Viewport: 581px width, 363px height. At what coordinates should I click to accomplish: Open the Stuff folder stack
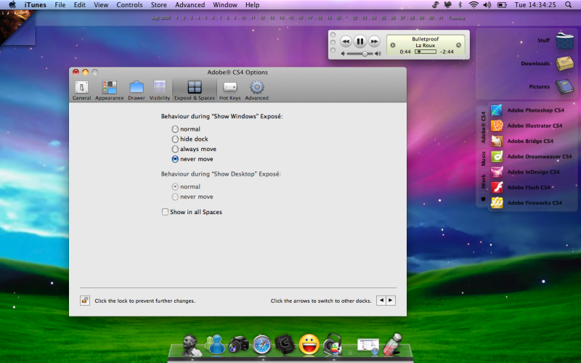(x=565, y=41)
